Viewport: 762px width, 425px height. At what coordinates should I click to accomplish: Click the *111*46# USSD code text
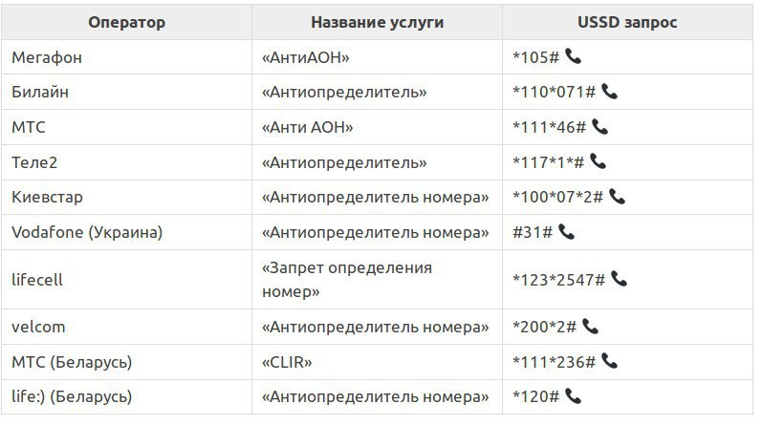(x=549, y=127)
